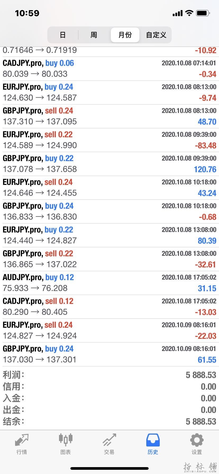
Task: Select the Month (月份) period tab
Action: pos(125,35)
